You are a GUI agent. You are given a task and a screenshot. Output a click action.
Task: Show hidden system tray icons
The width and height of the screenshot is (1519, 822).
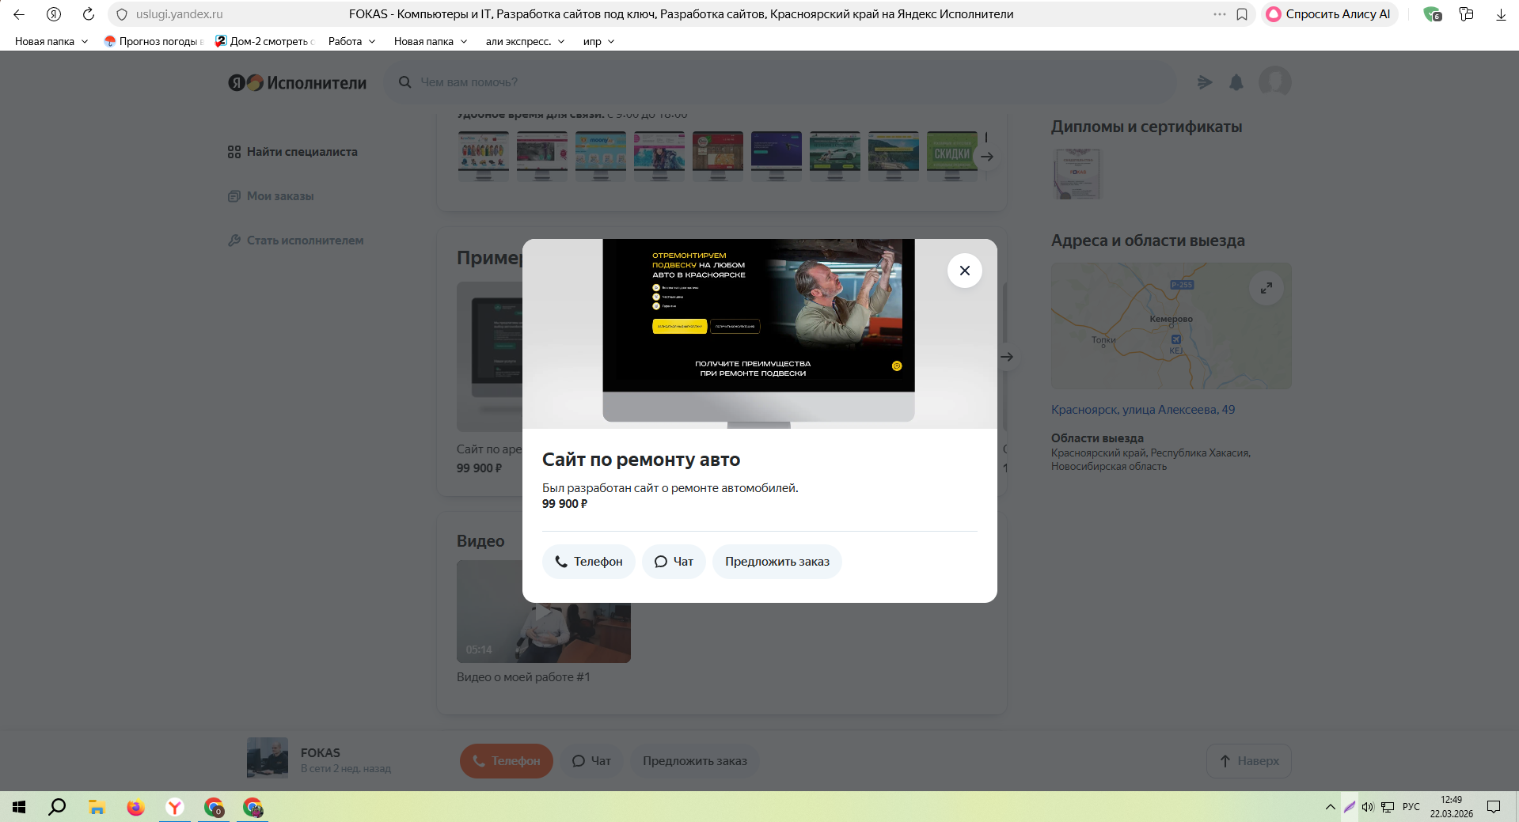pyautogui.click(x=1330, y=807)
